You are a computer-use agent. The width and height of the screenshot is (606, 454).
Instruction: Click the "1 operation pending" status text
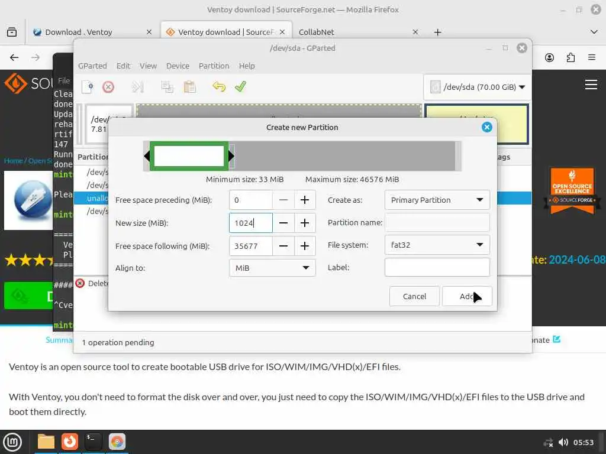click(118, 342)
